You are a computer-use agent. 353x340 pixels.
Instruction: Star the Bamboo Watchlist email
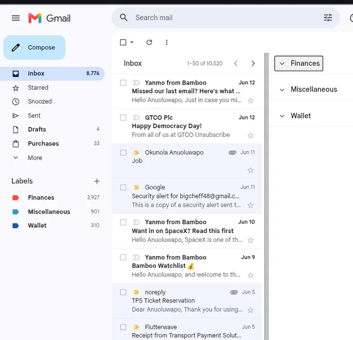coord(251,275)
